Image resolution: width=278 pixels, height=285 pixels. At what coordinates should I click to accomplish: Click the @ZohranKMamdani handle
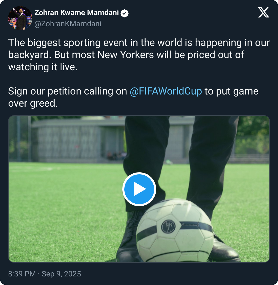pos(68,24)
